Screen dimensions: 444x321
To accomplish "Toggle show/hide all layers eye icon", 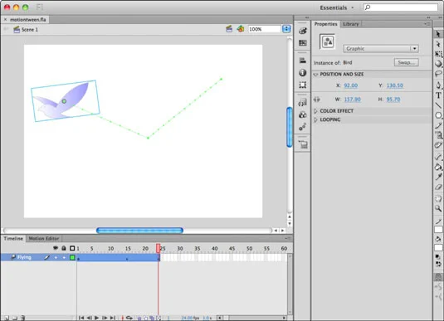I will point(56,248).
